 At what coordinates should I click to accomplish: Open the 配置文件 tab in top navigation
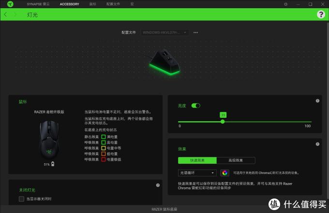click(x=113, y=4)
